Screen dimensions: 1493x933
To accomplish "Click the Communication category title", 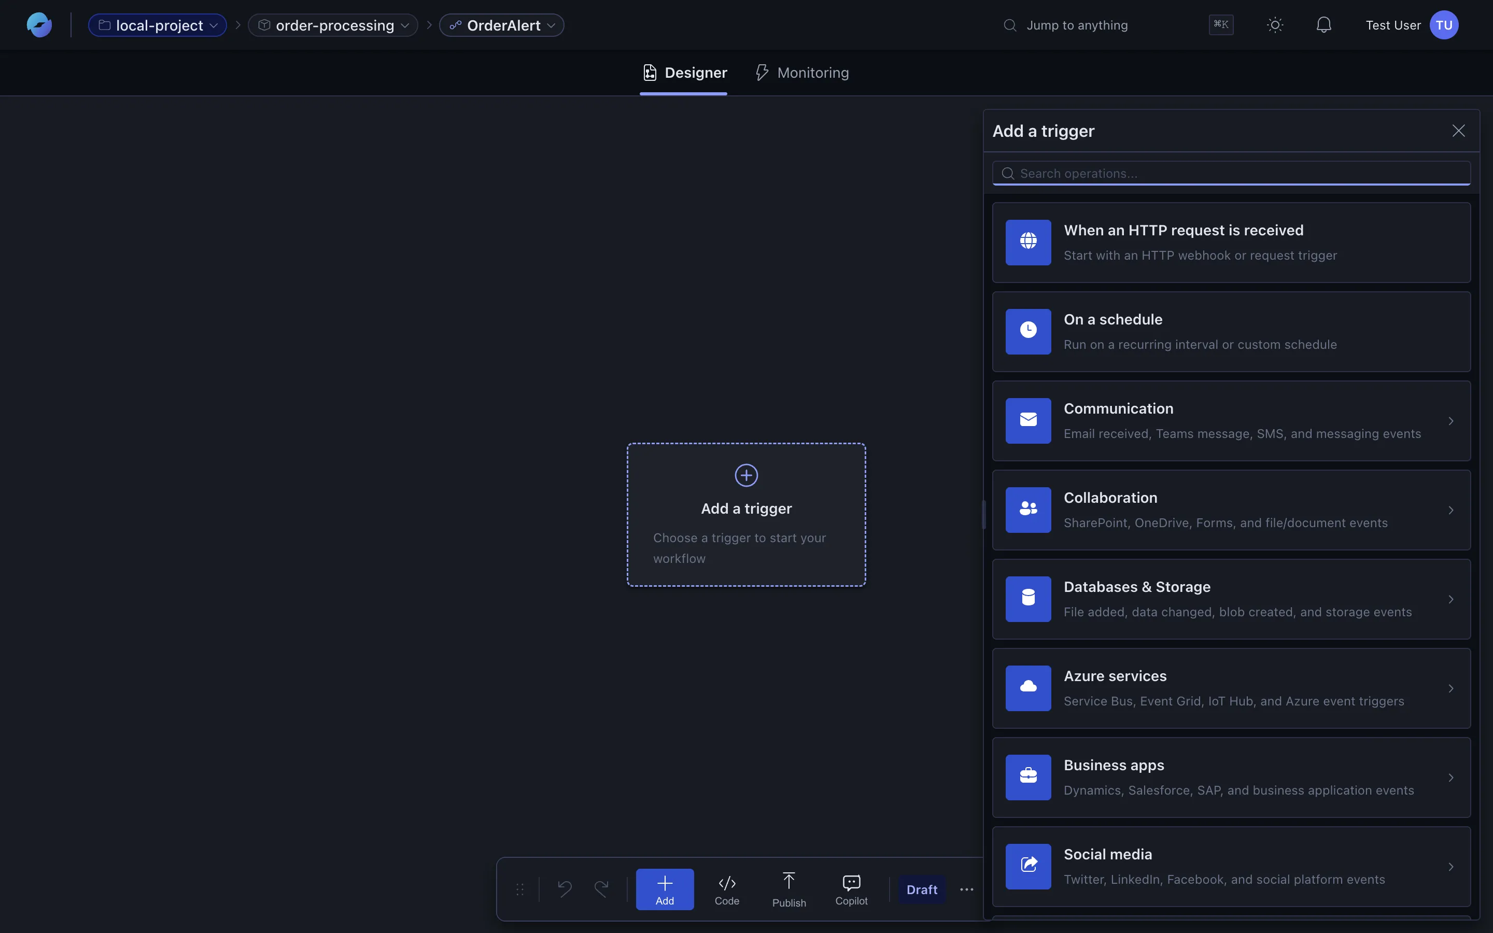I will (x=1118, y=408).
